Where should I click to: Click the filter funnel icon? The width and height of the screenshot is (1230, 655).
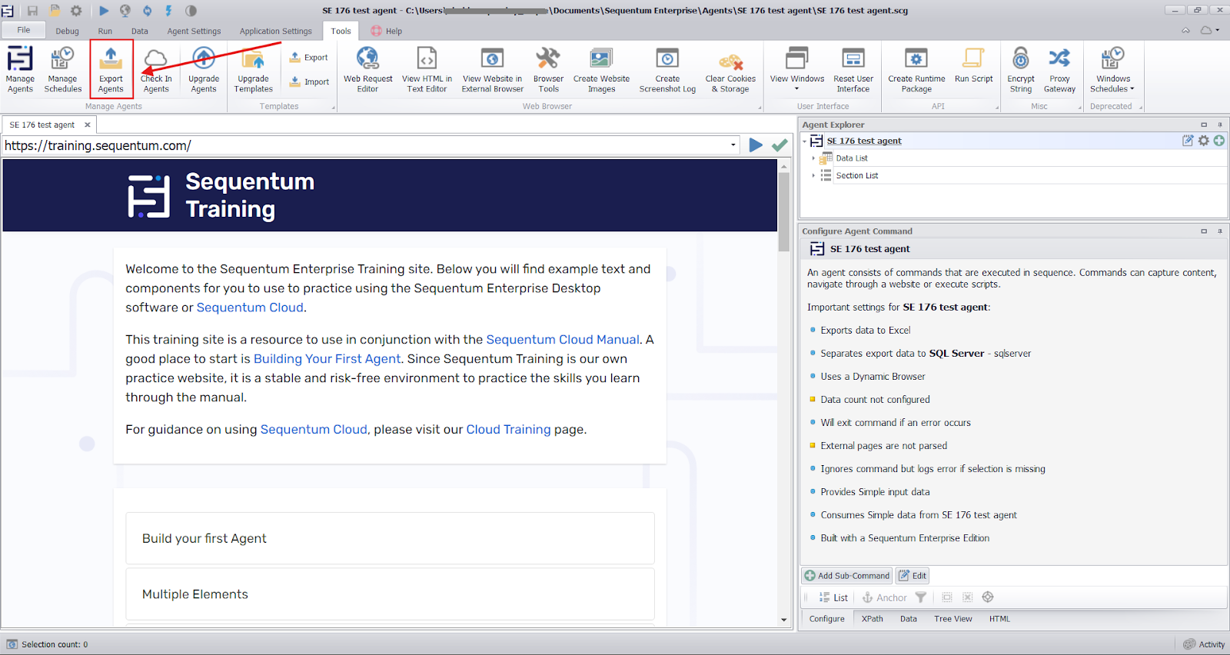click(x=920, y=597)
